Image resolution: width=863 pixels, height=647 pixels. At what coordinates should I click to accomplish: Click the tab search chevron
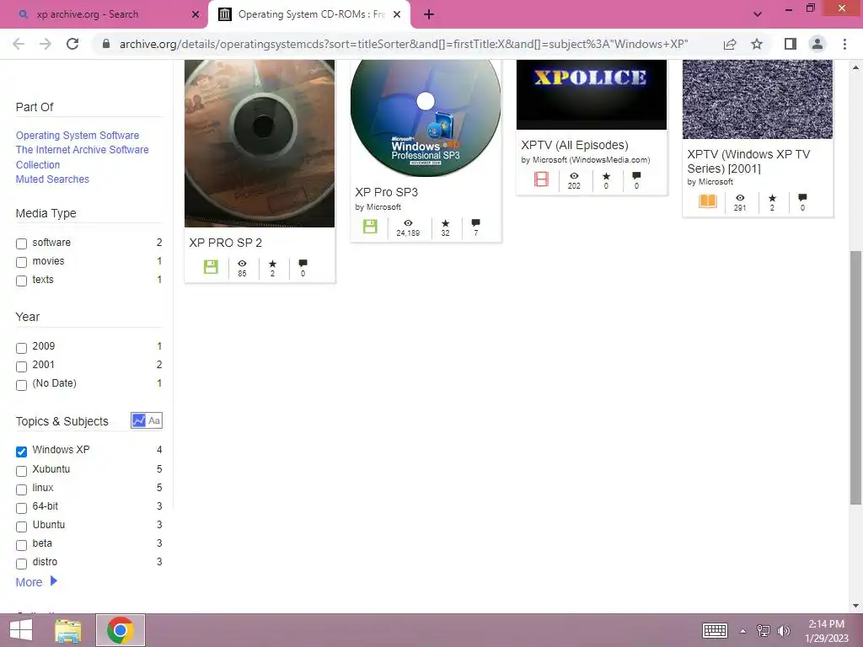(x=758, y=14)
